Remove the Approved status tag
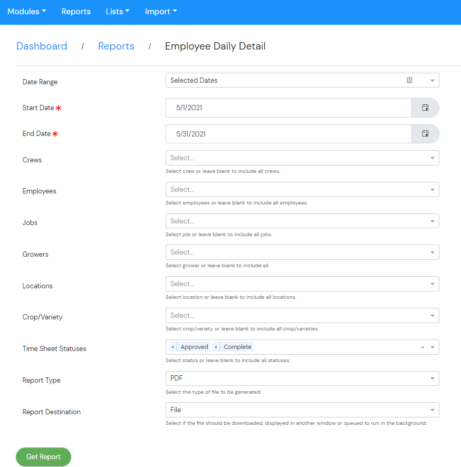The width and height of the screenshot is (461, 467). (x=173, y=347)
